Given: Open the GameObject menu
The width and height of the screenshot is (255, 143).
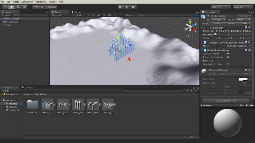Looking at the screenshot, I should [x=27, y=2].
